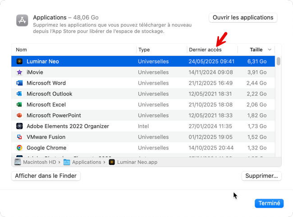Select the Microsoft Word row name

pos(46,83)
